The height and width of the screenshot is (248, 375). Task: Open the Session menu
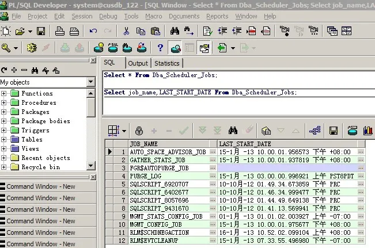[x=82, y=16]
